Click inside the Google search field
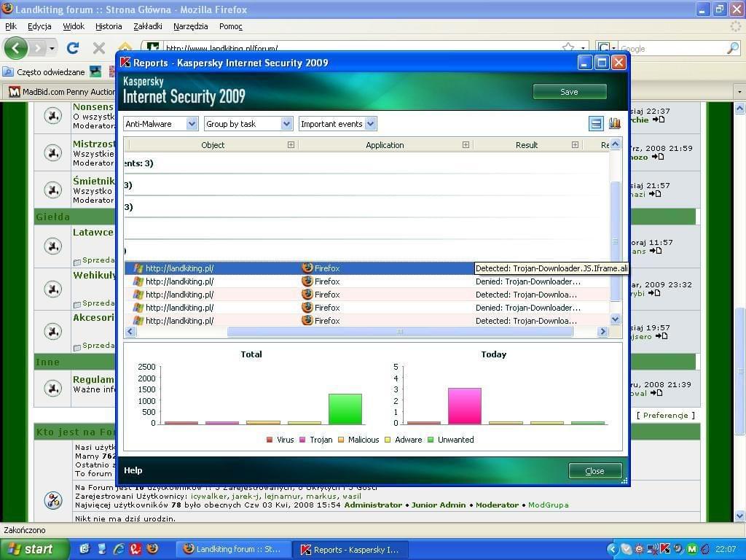This screenshot has height=560, width=746. (x=671, y=48)
